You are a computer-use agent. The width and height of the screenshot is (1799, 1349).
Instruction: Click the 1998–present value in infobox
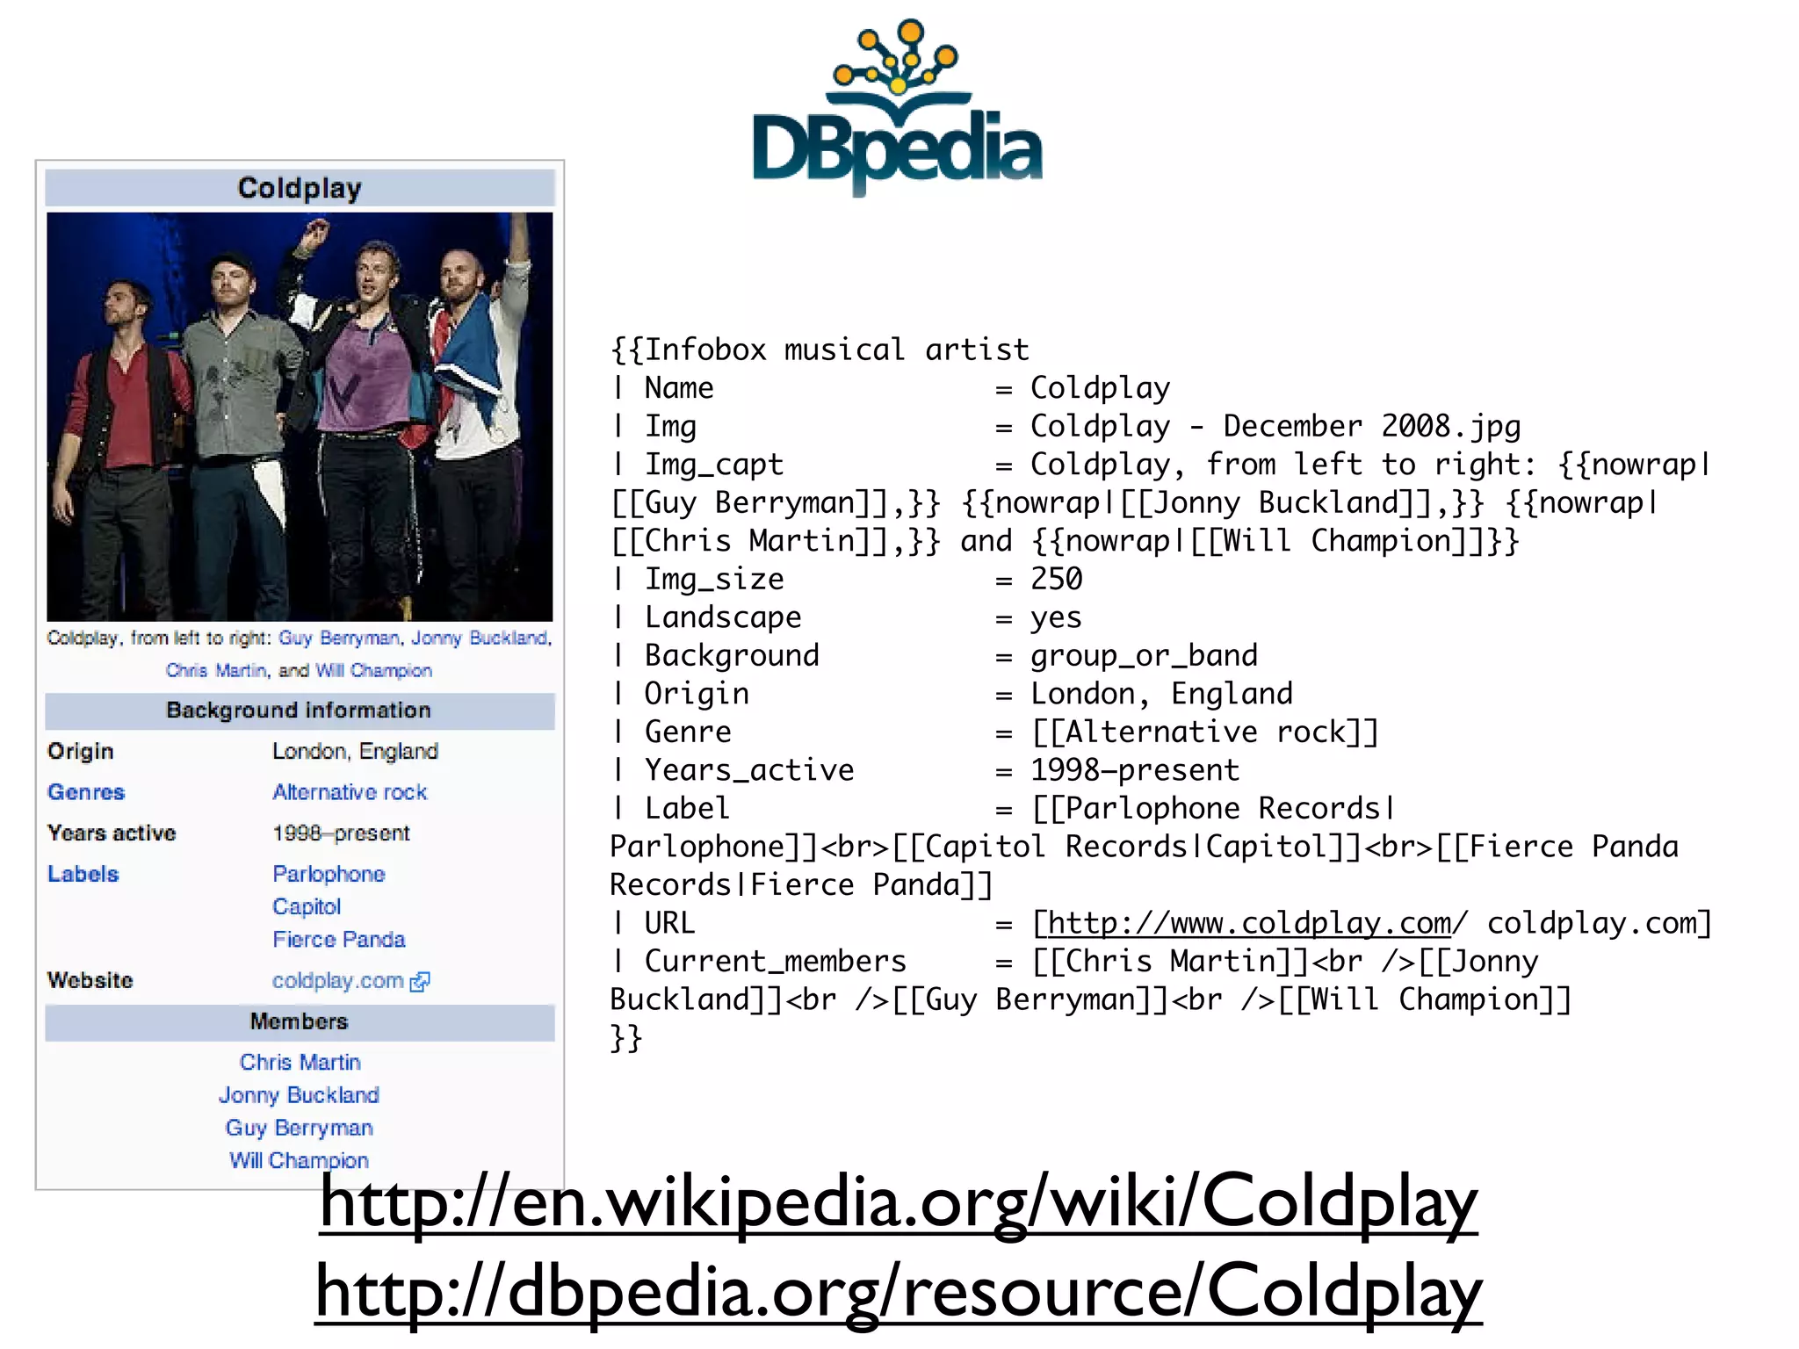341,833
